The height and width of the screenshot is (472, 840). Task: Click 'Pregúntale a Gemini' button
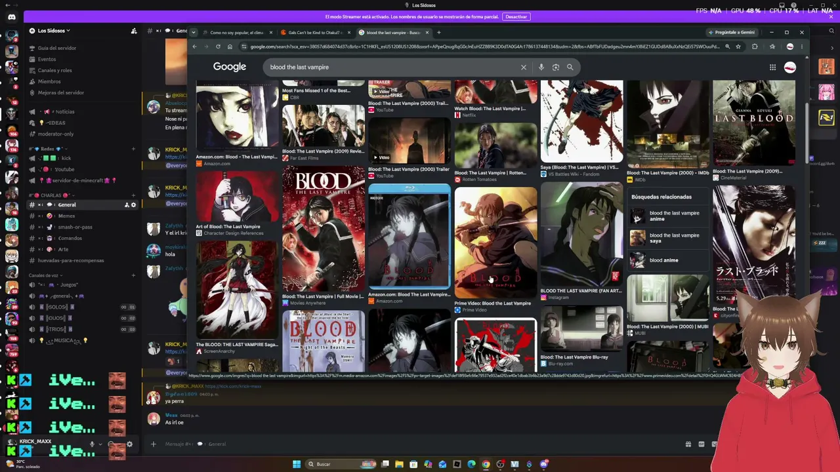click(732, 32)
